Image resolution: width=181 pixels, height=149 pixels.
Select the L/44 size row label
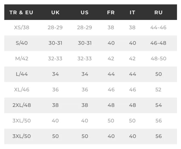coord(22,74)
